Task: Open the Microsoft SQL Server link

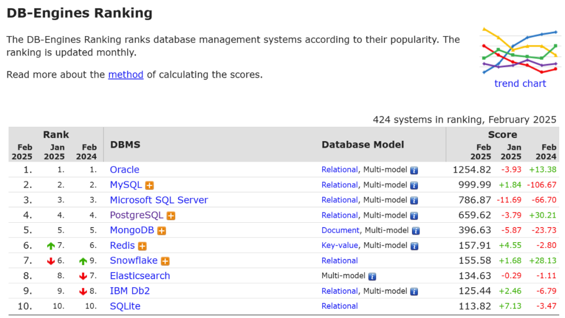Action: [x=159, y=200]
